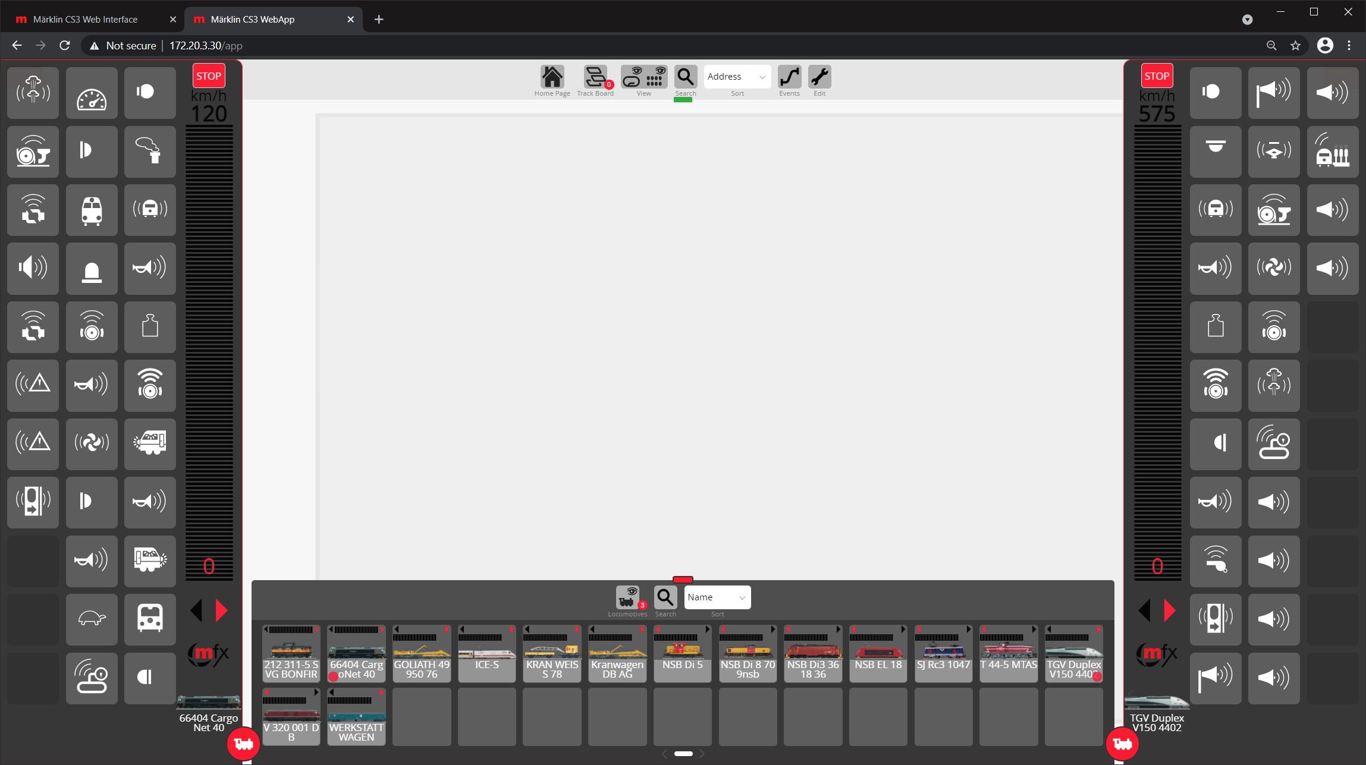Select the NSB EL 18 locomotive
This screenshot has width=1366, height=765.
click(878, 653)
